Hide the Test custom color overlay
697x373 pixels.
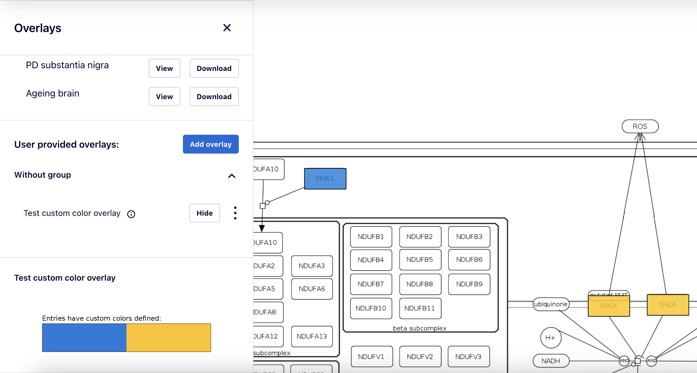(x=204, y=213)
